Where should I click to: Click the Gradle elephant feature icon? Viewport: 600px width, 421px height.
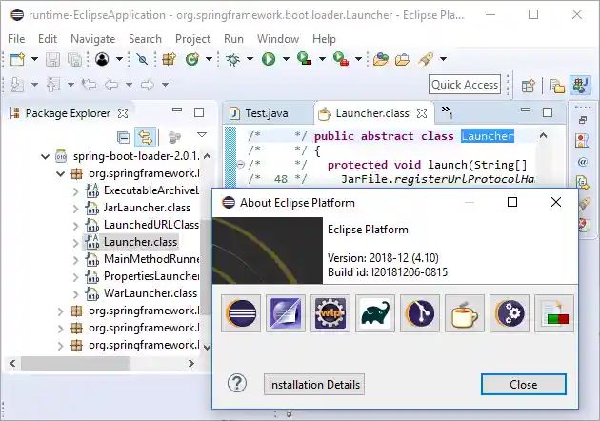point(375,314)
